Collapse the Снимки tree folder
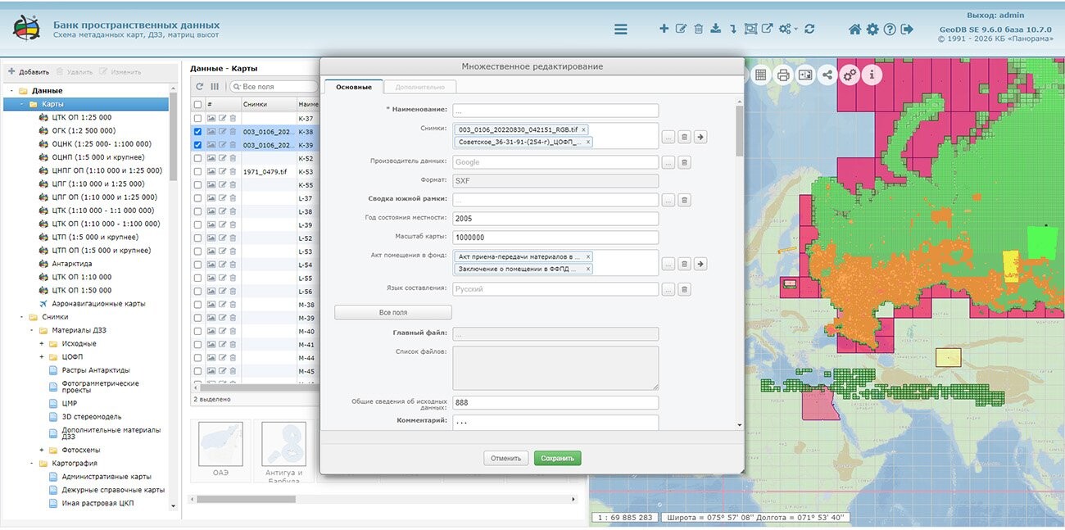This screenshot has height=530, width=1065. point(20,317)
